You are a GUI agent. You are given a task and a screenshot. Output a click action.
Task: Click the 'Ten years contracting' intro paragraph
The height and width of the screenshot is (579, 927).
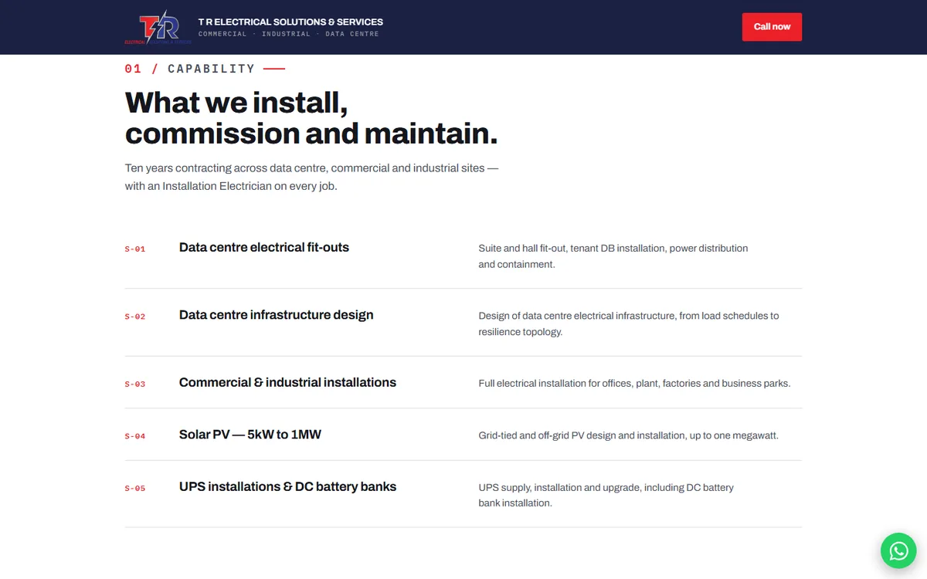311,177
